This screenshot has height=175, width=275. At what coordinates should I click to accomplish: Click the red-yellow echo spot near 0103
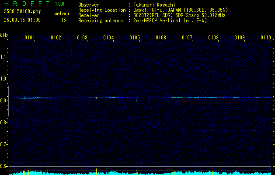96,98
